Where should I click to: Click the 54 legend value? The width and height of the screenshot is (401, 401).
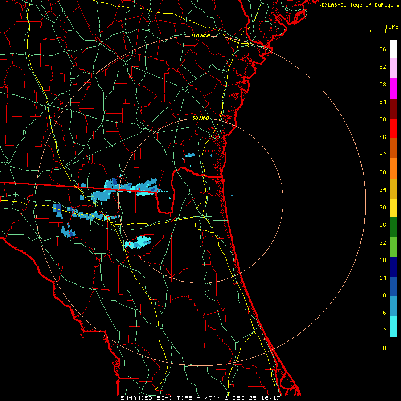coord(383,102)
